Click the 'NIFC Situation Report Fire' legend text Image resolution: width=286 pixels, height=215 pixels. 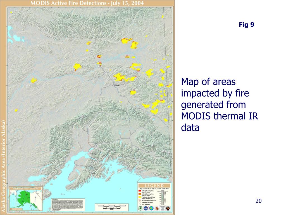click(149, 200)
